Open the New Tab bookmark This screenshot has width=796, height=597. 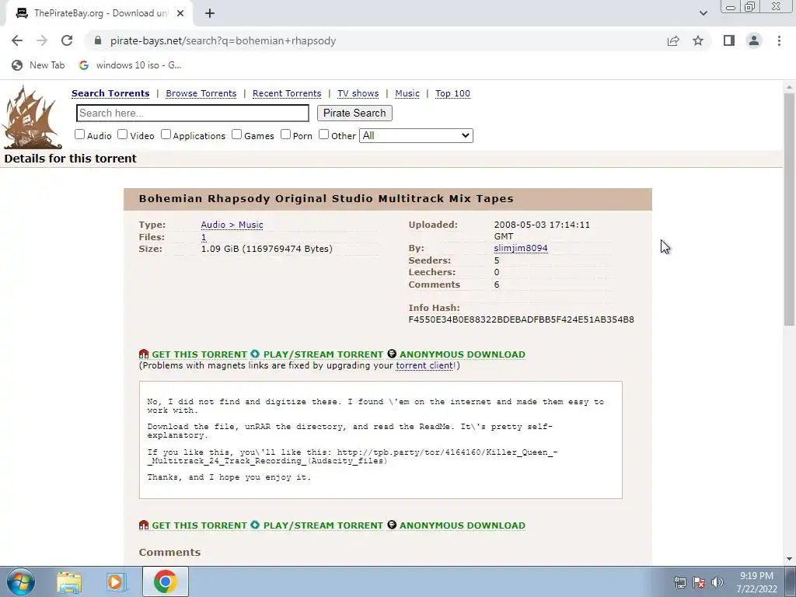[x=39, y=65]
